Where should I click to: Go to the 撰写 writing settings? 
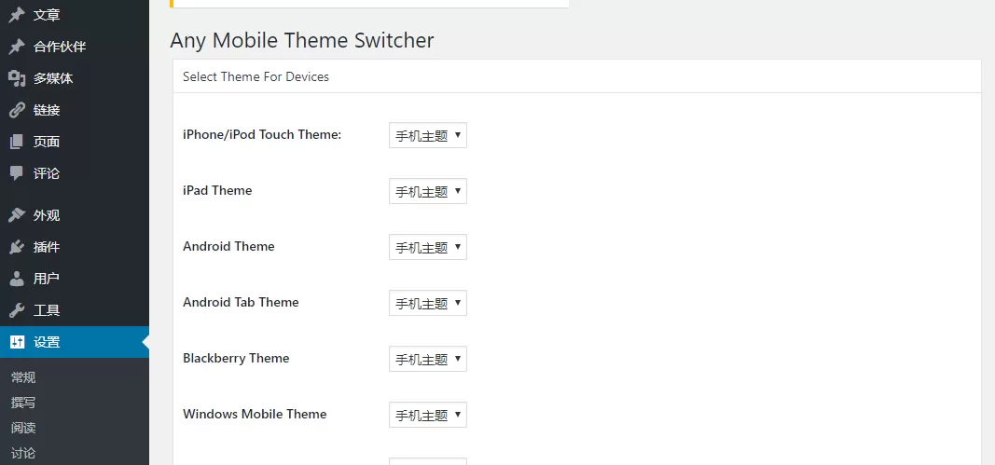pyautogui.click(x=23, y=403)
